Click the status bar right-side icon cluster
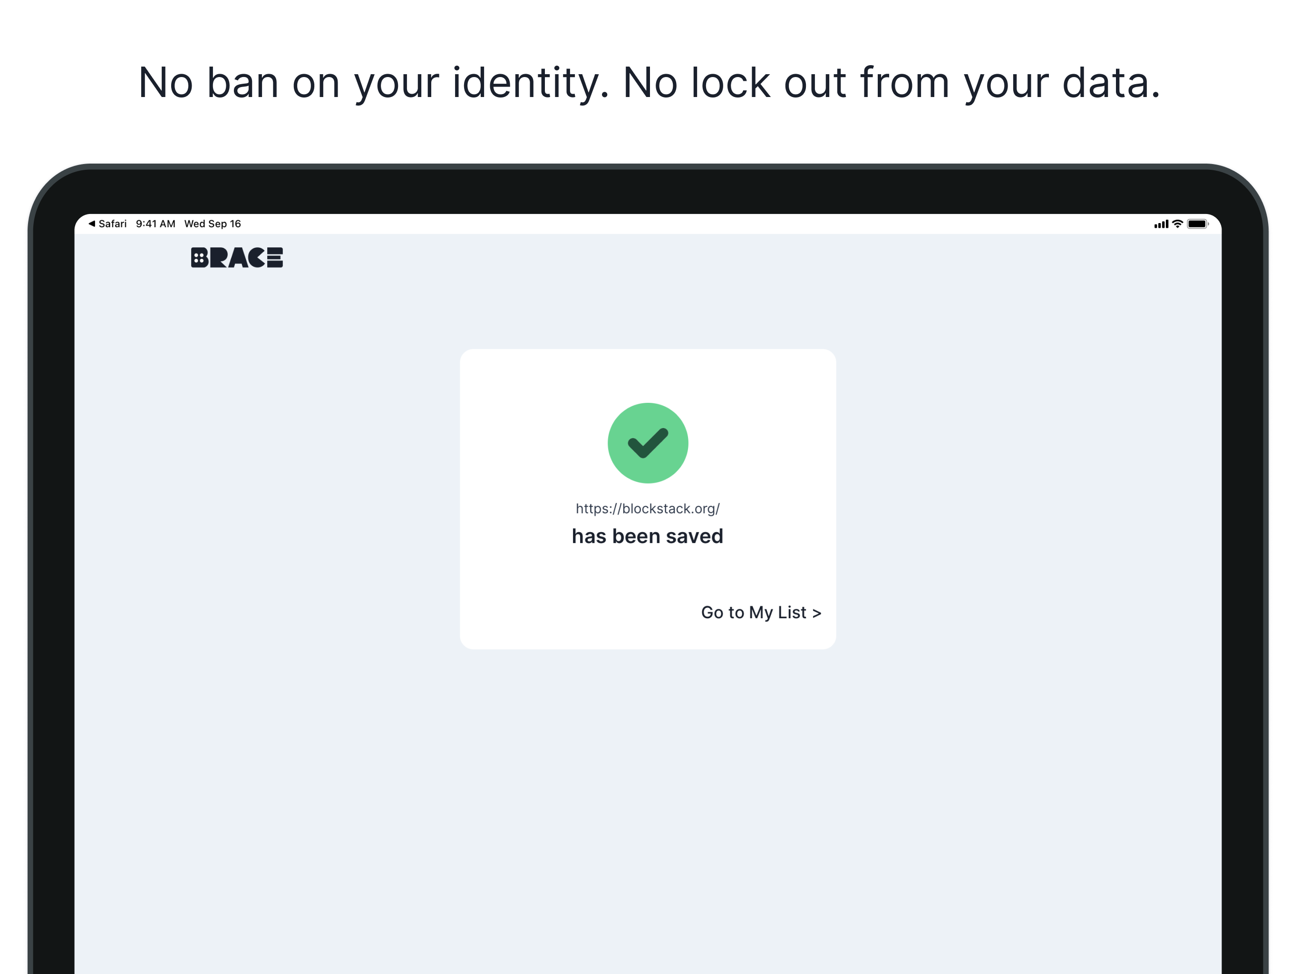Viewport: 1299px width, 974px height. pyautogui.click(x=1179, y=223)
